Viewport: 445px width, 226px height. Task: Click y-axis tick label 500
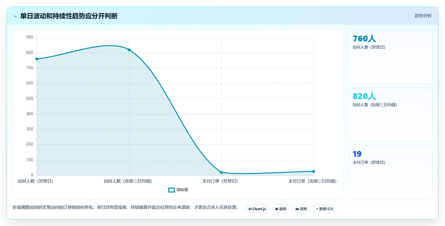coord(30,98)
